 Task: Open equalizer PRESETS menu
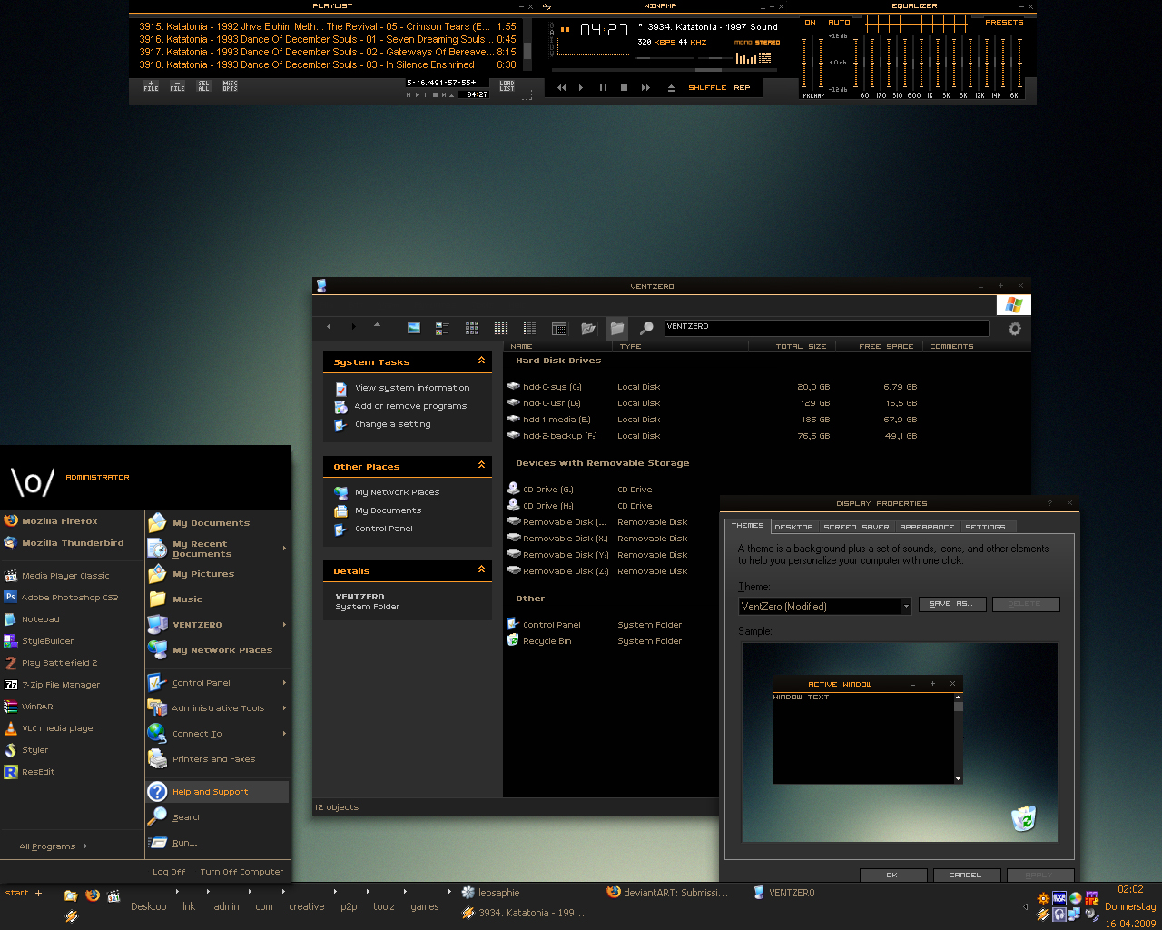click(1004, 23)
